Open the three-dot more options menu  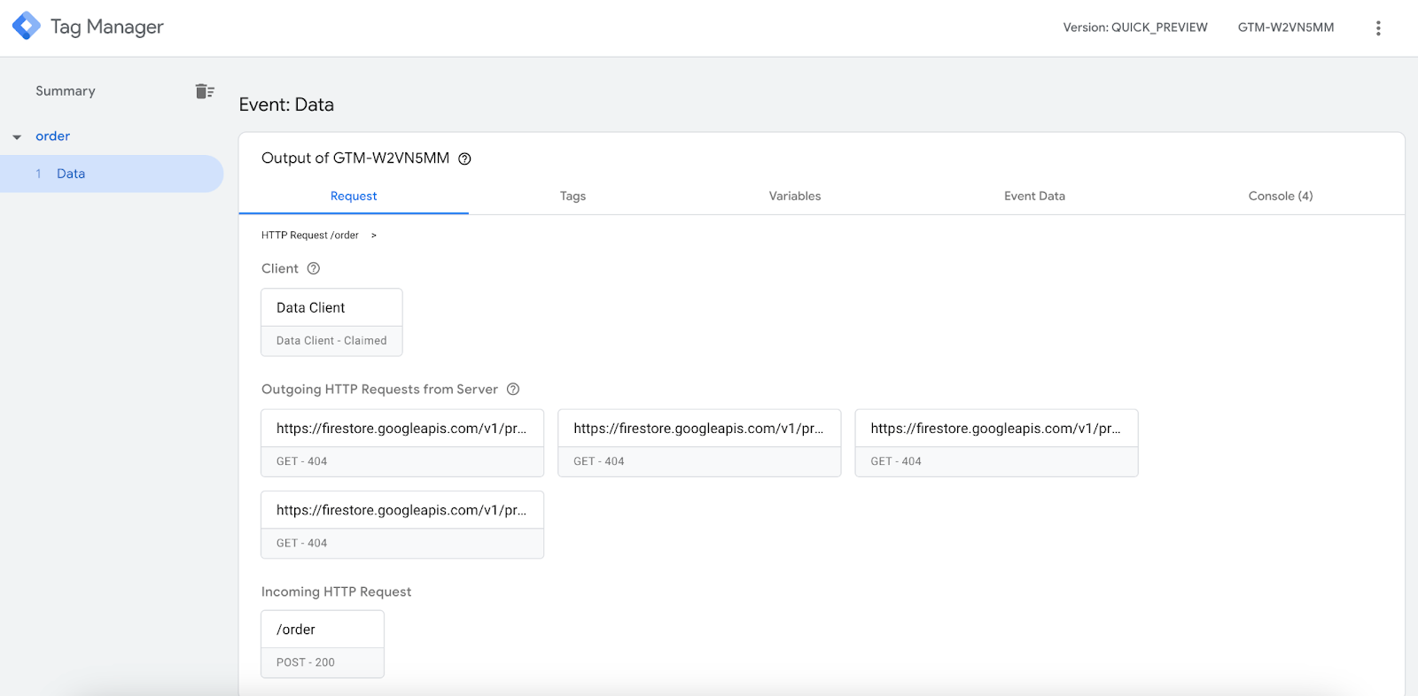coord(1378,28)
